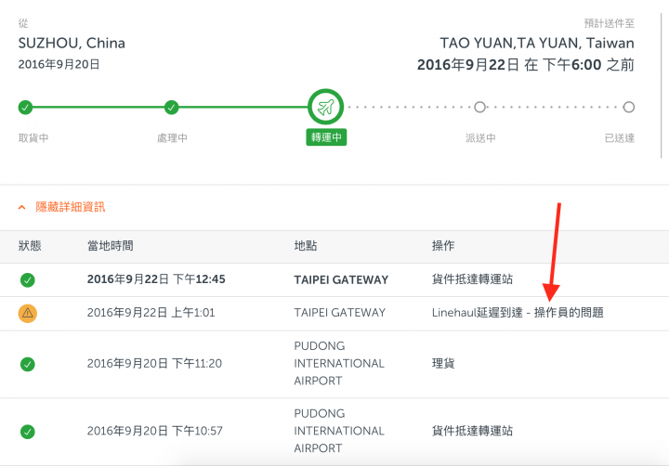The width and height of the screenshot is (669, 466).
Task: Collapse details with 隱藏詳細資訊 link
Action: (71, 207)
